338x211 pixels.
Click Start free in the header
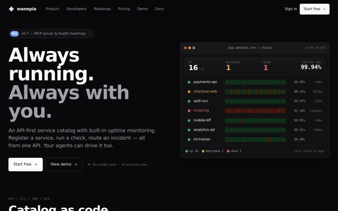(315, 9)
